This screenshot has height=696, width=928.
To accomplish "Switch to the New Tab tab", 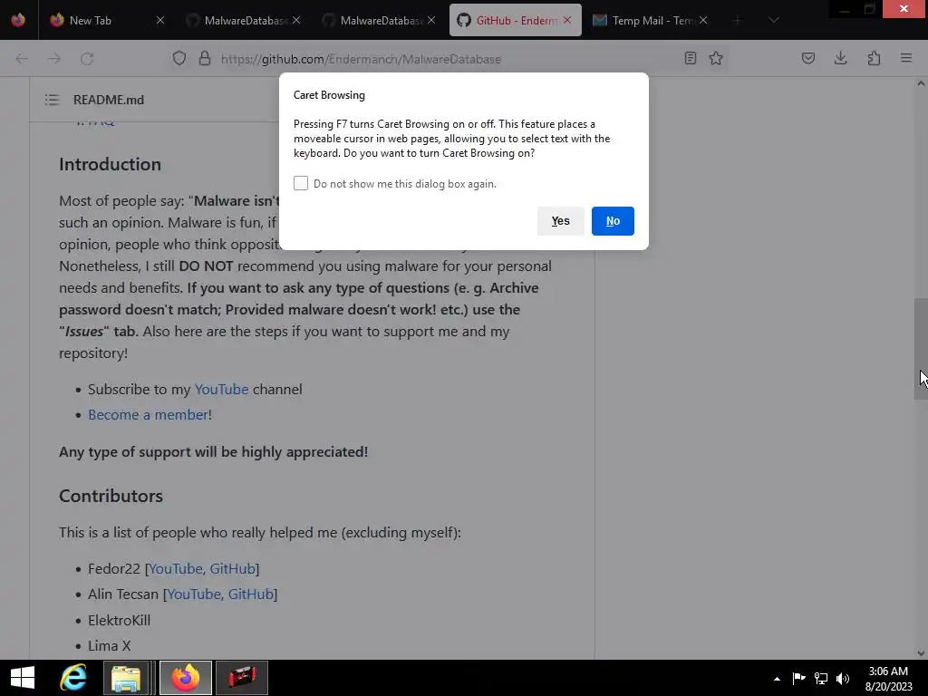I will click(90, 20).
